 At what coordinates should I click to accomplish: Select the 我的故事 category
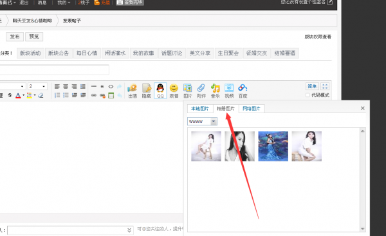pos(143,53)
